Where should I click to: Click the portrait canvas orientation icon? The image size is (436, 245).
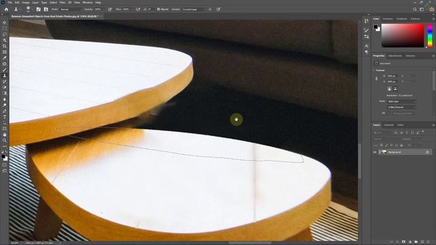tap(389, 89)
